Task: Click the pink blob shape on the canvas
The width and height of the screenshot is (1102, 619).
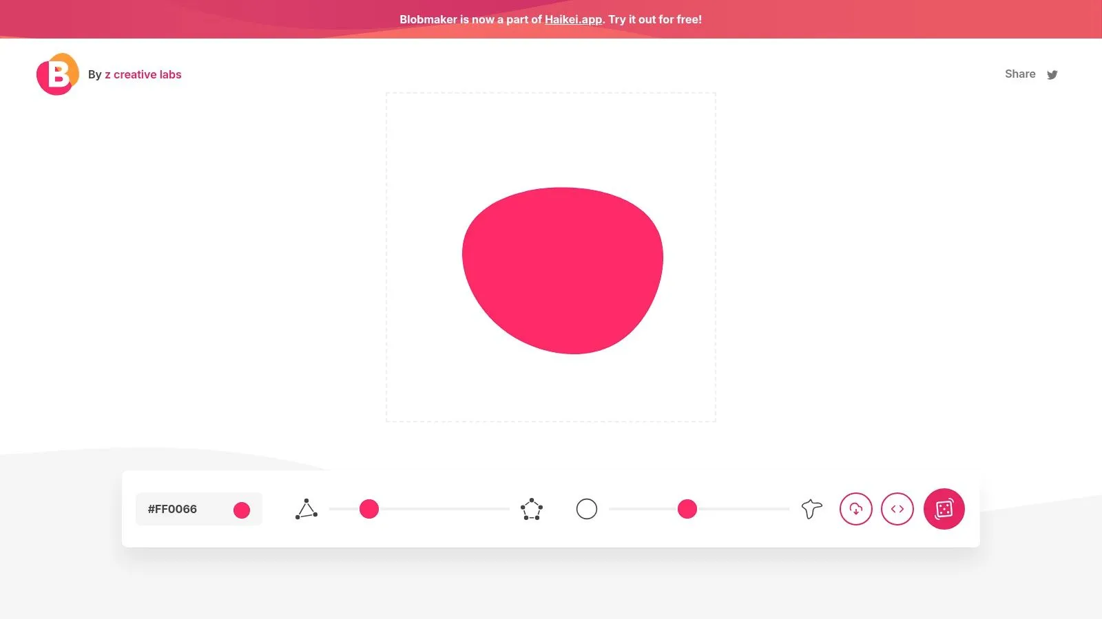Action: click(562, 268)
